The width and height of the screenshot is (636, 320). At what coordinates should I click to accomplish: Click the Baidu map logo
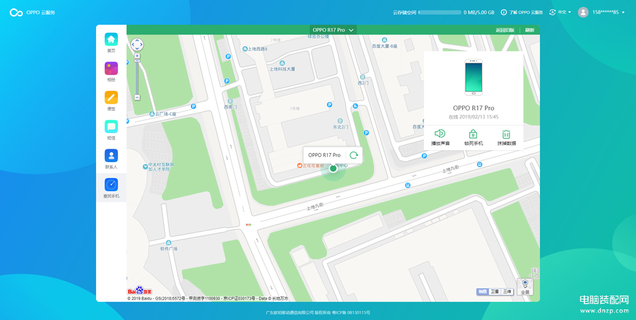141,290
